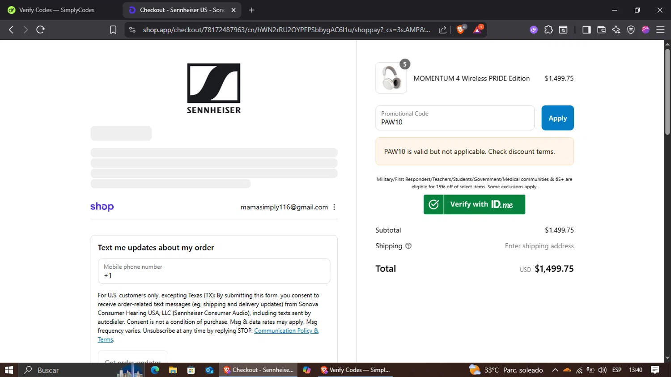Screen dimensions: 671x377
Task: Open Microsoft Edge from taskbar
Action: click(x=155, y=370)
